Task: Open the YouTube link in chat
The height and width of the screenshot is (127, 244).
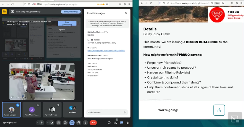Action: pyautogui.click(x=106, y=51)
